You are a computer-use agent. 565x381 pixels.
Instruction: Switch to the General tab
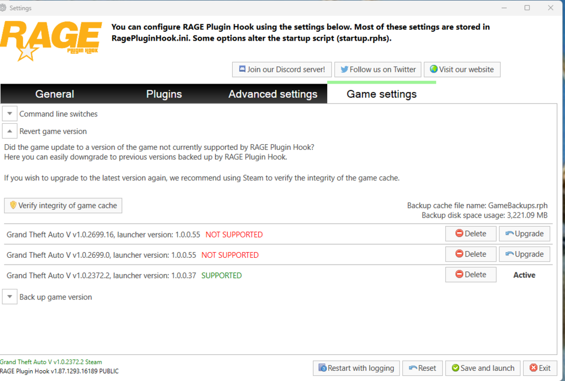[54, 94]
